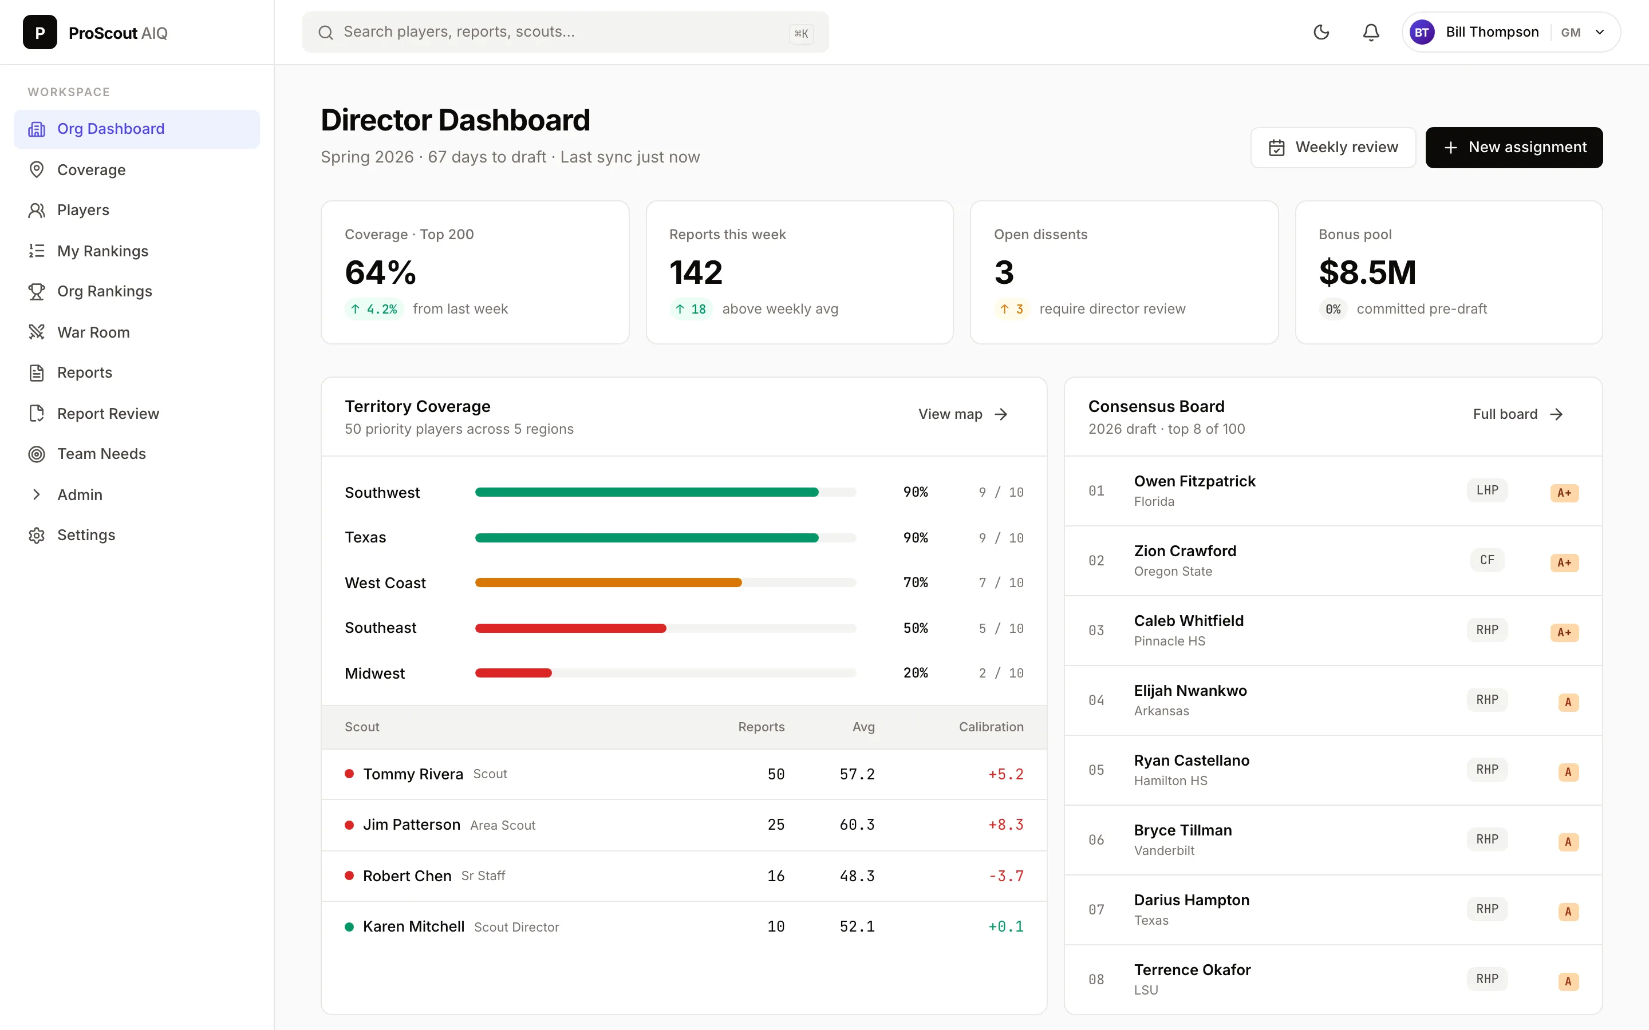Expand the Bill Thompson account menu chevron
This screenshot has width=1649, height=1030.
tap(1600, 32)
